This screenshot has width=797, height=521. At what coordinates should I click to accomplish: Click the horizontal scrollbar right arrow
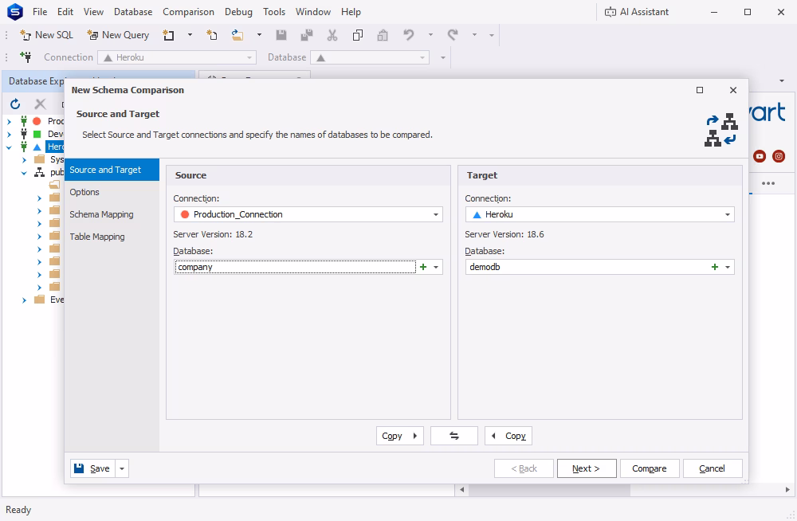click(787, 490)
